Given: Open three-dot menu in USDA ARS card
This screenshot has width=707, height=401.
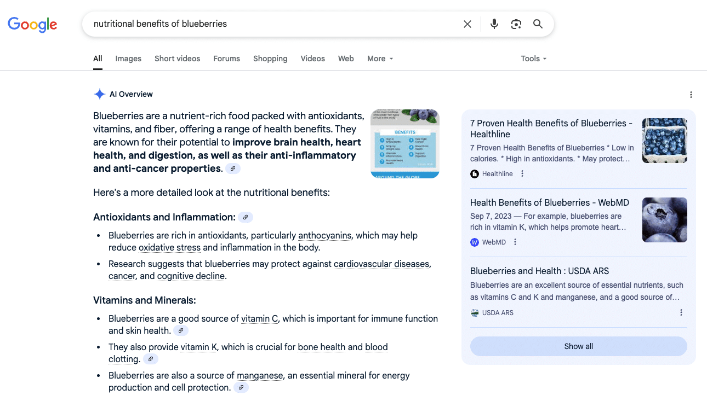Looking at the screenshot, I should coord(681,313).
